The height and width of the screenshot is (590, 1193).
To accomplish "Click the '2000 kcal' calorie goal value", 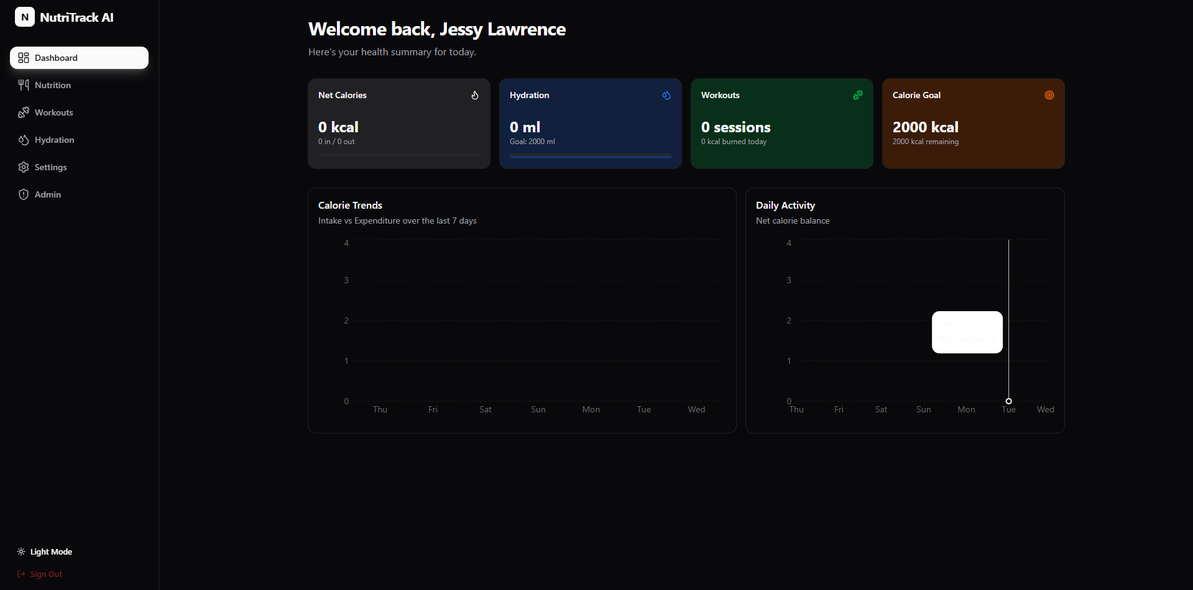I will coord(925,127).
